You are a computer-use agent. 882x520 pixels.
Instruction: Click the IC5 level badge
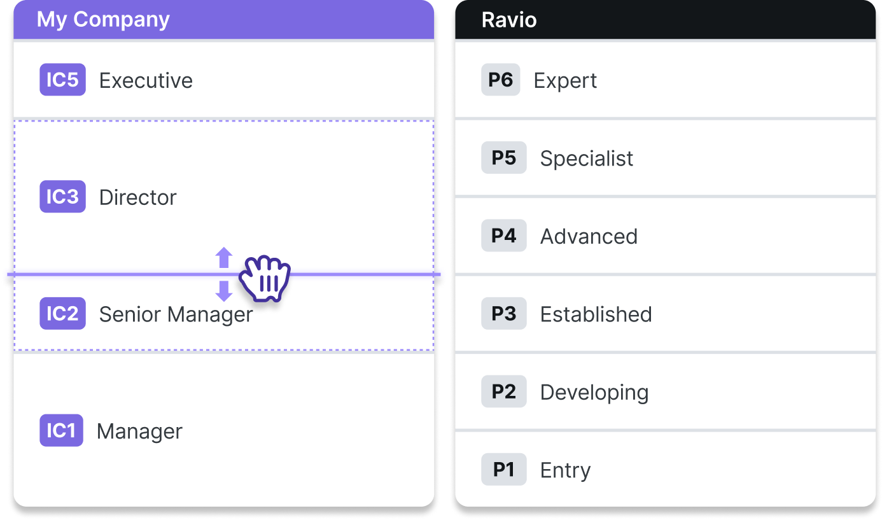tap(62, 80)
